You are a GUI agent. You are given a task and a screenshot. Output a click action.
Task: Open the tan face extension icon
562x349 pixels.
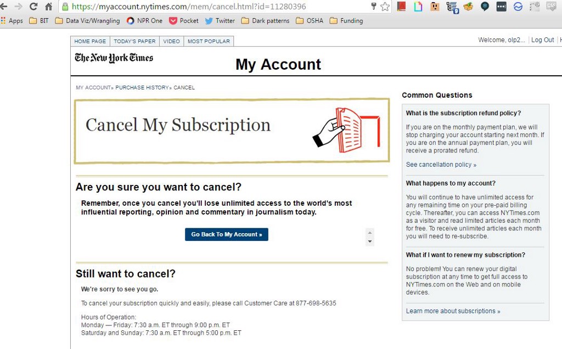click(435, 6)
